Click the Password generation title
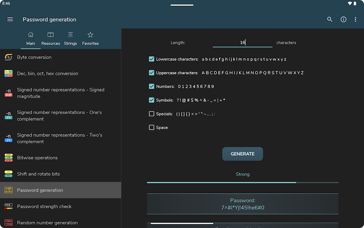Screen dimensions: 364x228 [50, 20]
